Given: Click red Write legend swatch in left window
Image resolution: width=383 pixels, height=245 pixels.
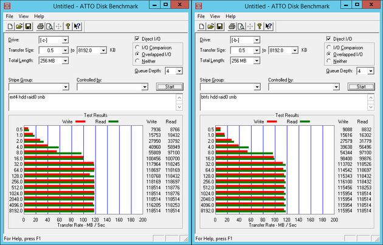Looking at the screenshot, I should pyautogui.click(x=80, y=122).
